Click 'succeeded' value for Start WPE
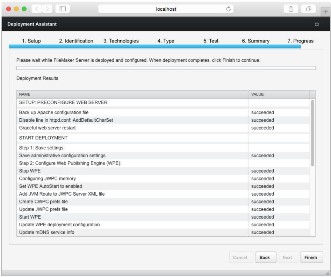Viewport: 331px width, 277px height. click(263, 217)
